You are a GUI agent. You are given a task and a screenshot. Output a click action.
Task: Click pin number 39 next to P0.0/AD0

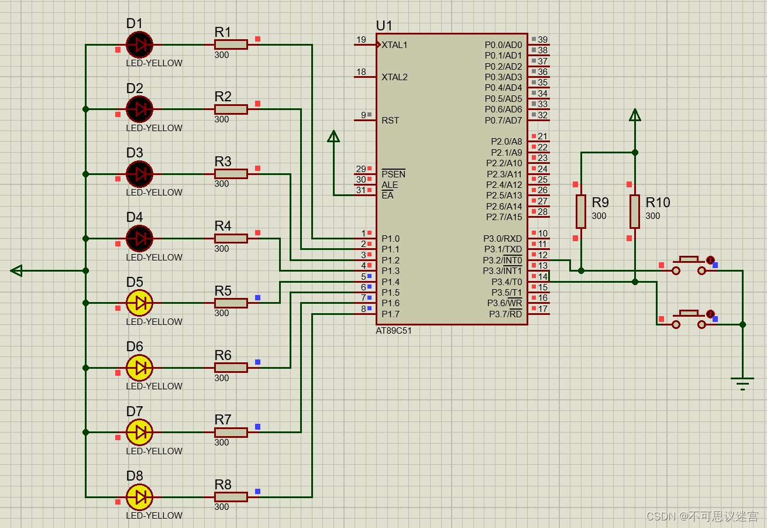click(543, 39)
